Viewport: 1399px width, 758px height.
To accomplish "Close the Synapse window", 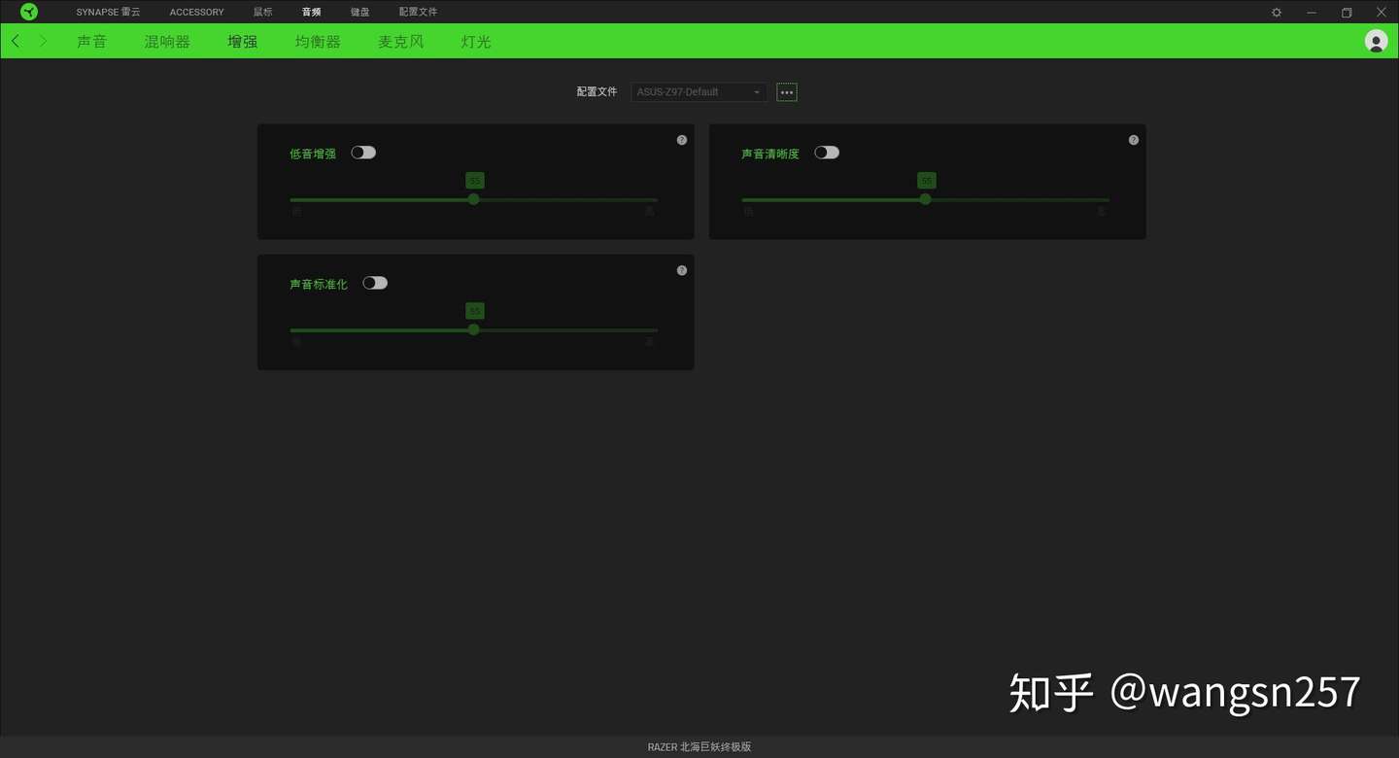I will (1381, 12).
